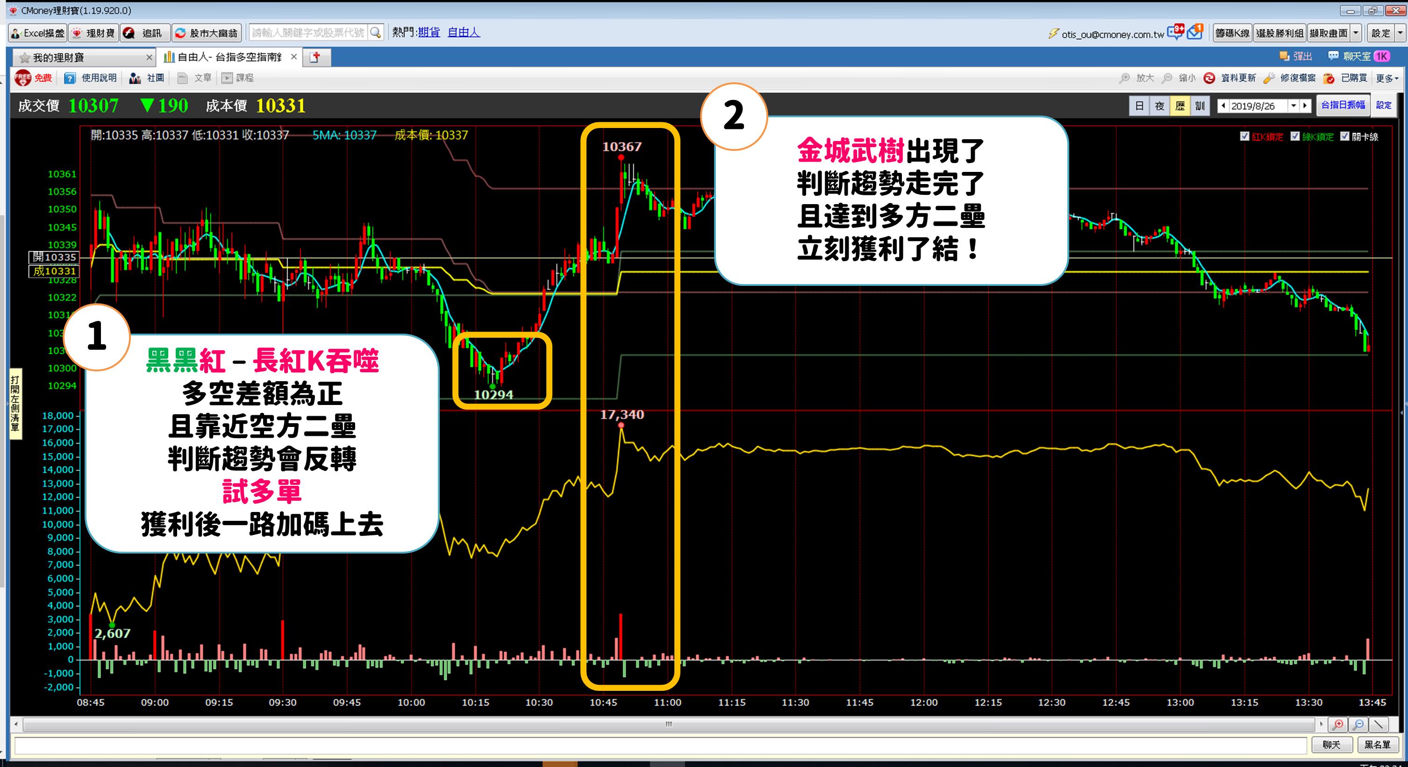1408x767 pixels.
Task: Expand the 擷取畫面 dropdown arrow
Action: [x=1356, y=32]
